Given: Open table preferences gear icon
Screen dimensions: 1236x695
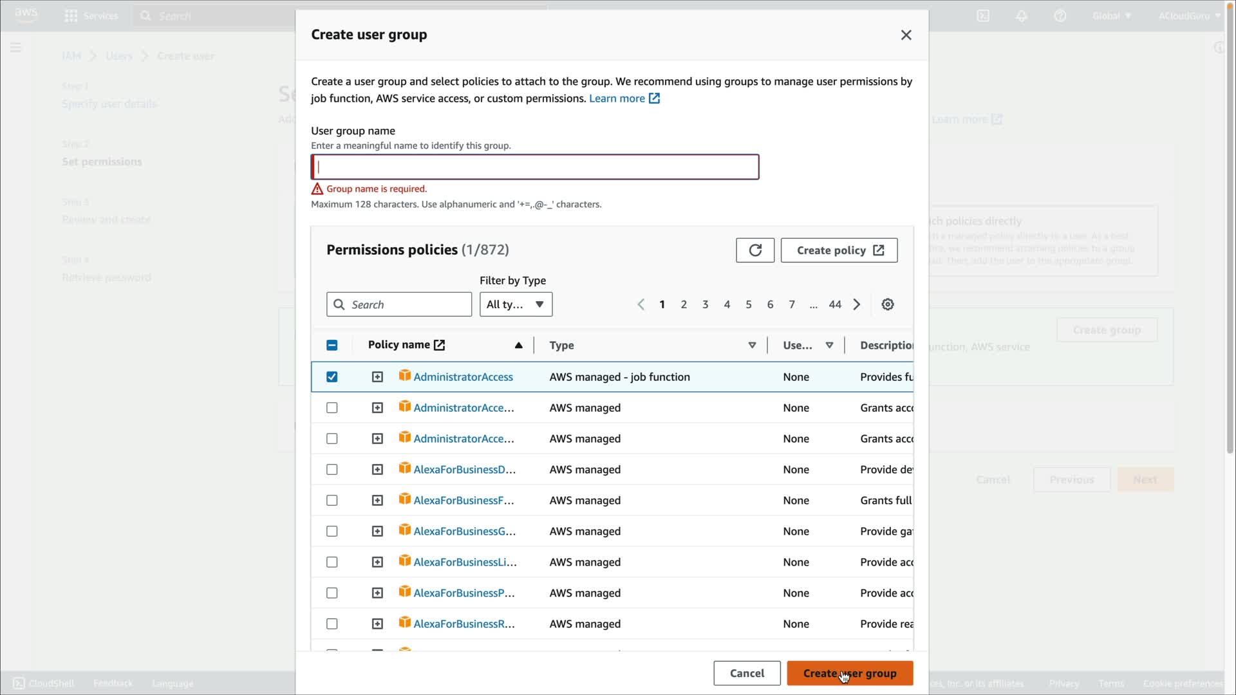Looking at the screenshot, I should pos(888,304).
